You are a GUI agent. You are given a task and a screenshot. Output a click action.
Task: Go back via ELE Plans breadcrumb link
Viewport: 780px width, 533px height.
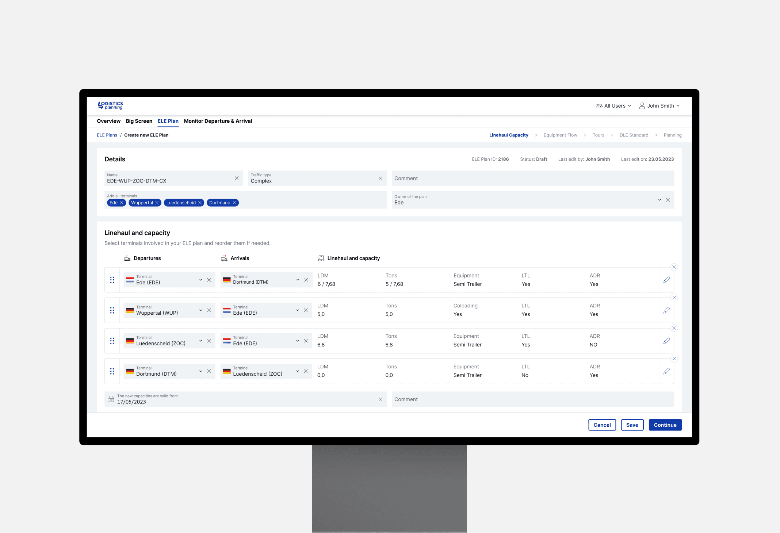click(107, 135)
